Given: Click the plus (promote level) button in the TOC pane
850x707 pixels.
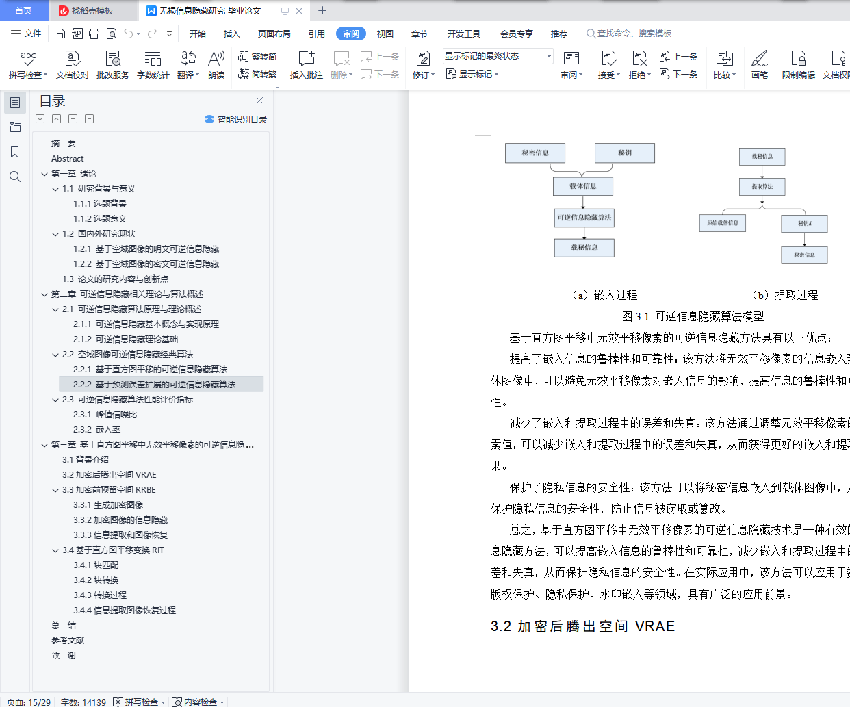Looking at the screenshot, I should pyautogui.click(x=73, y=119).
